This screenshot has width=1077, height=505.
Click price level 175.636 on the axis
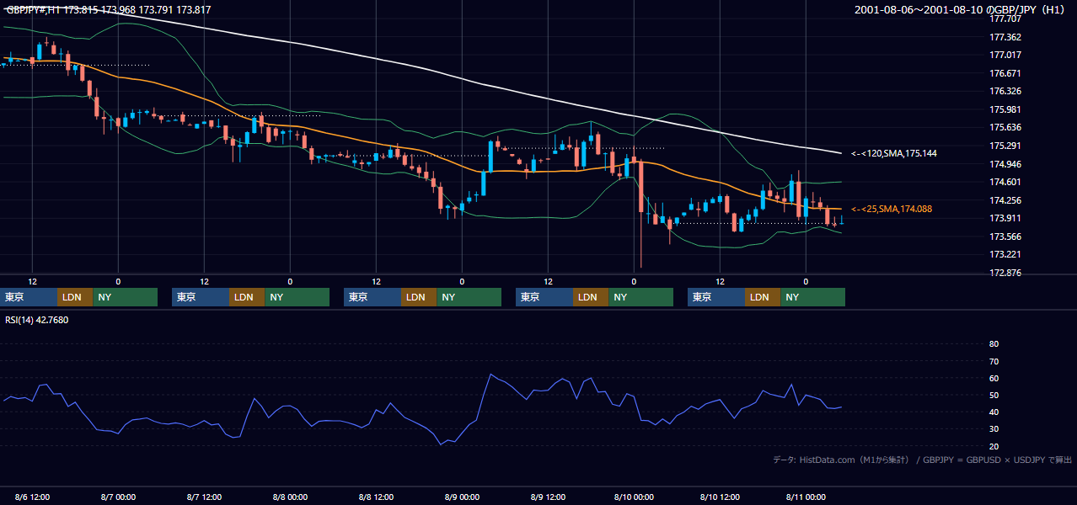pyautogui.click(x=1005, y=128)
